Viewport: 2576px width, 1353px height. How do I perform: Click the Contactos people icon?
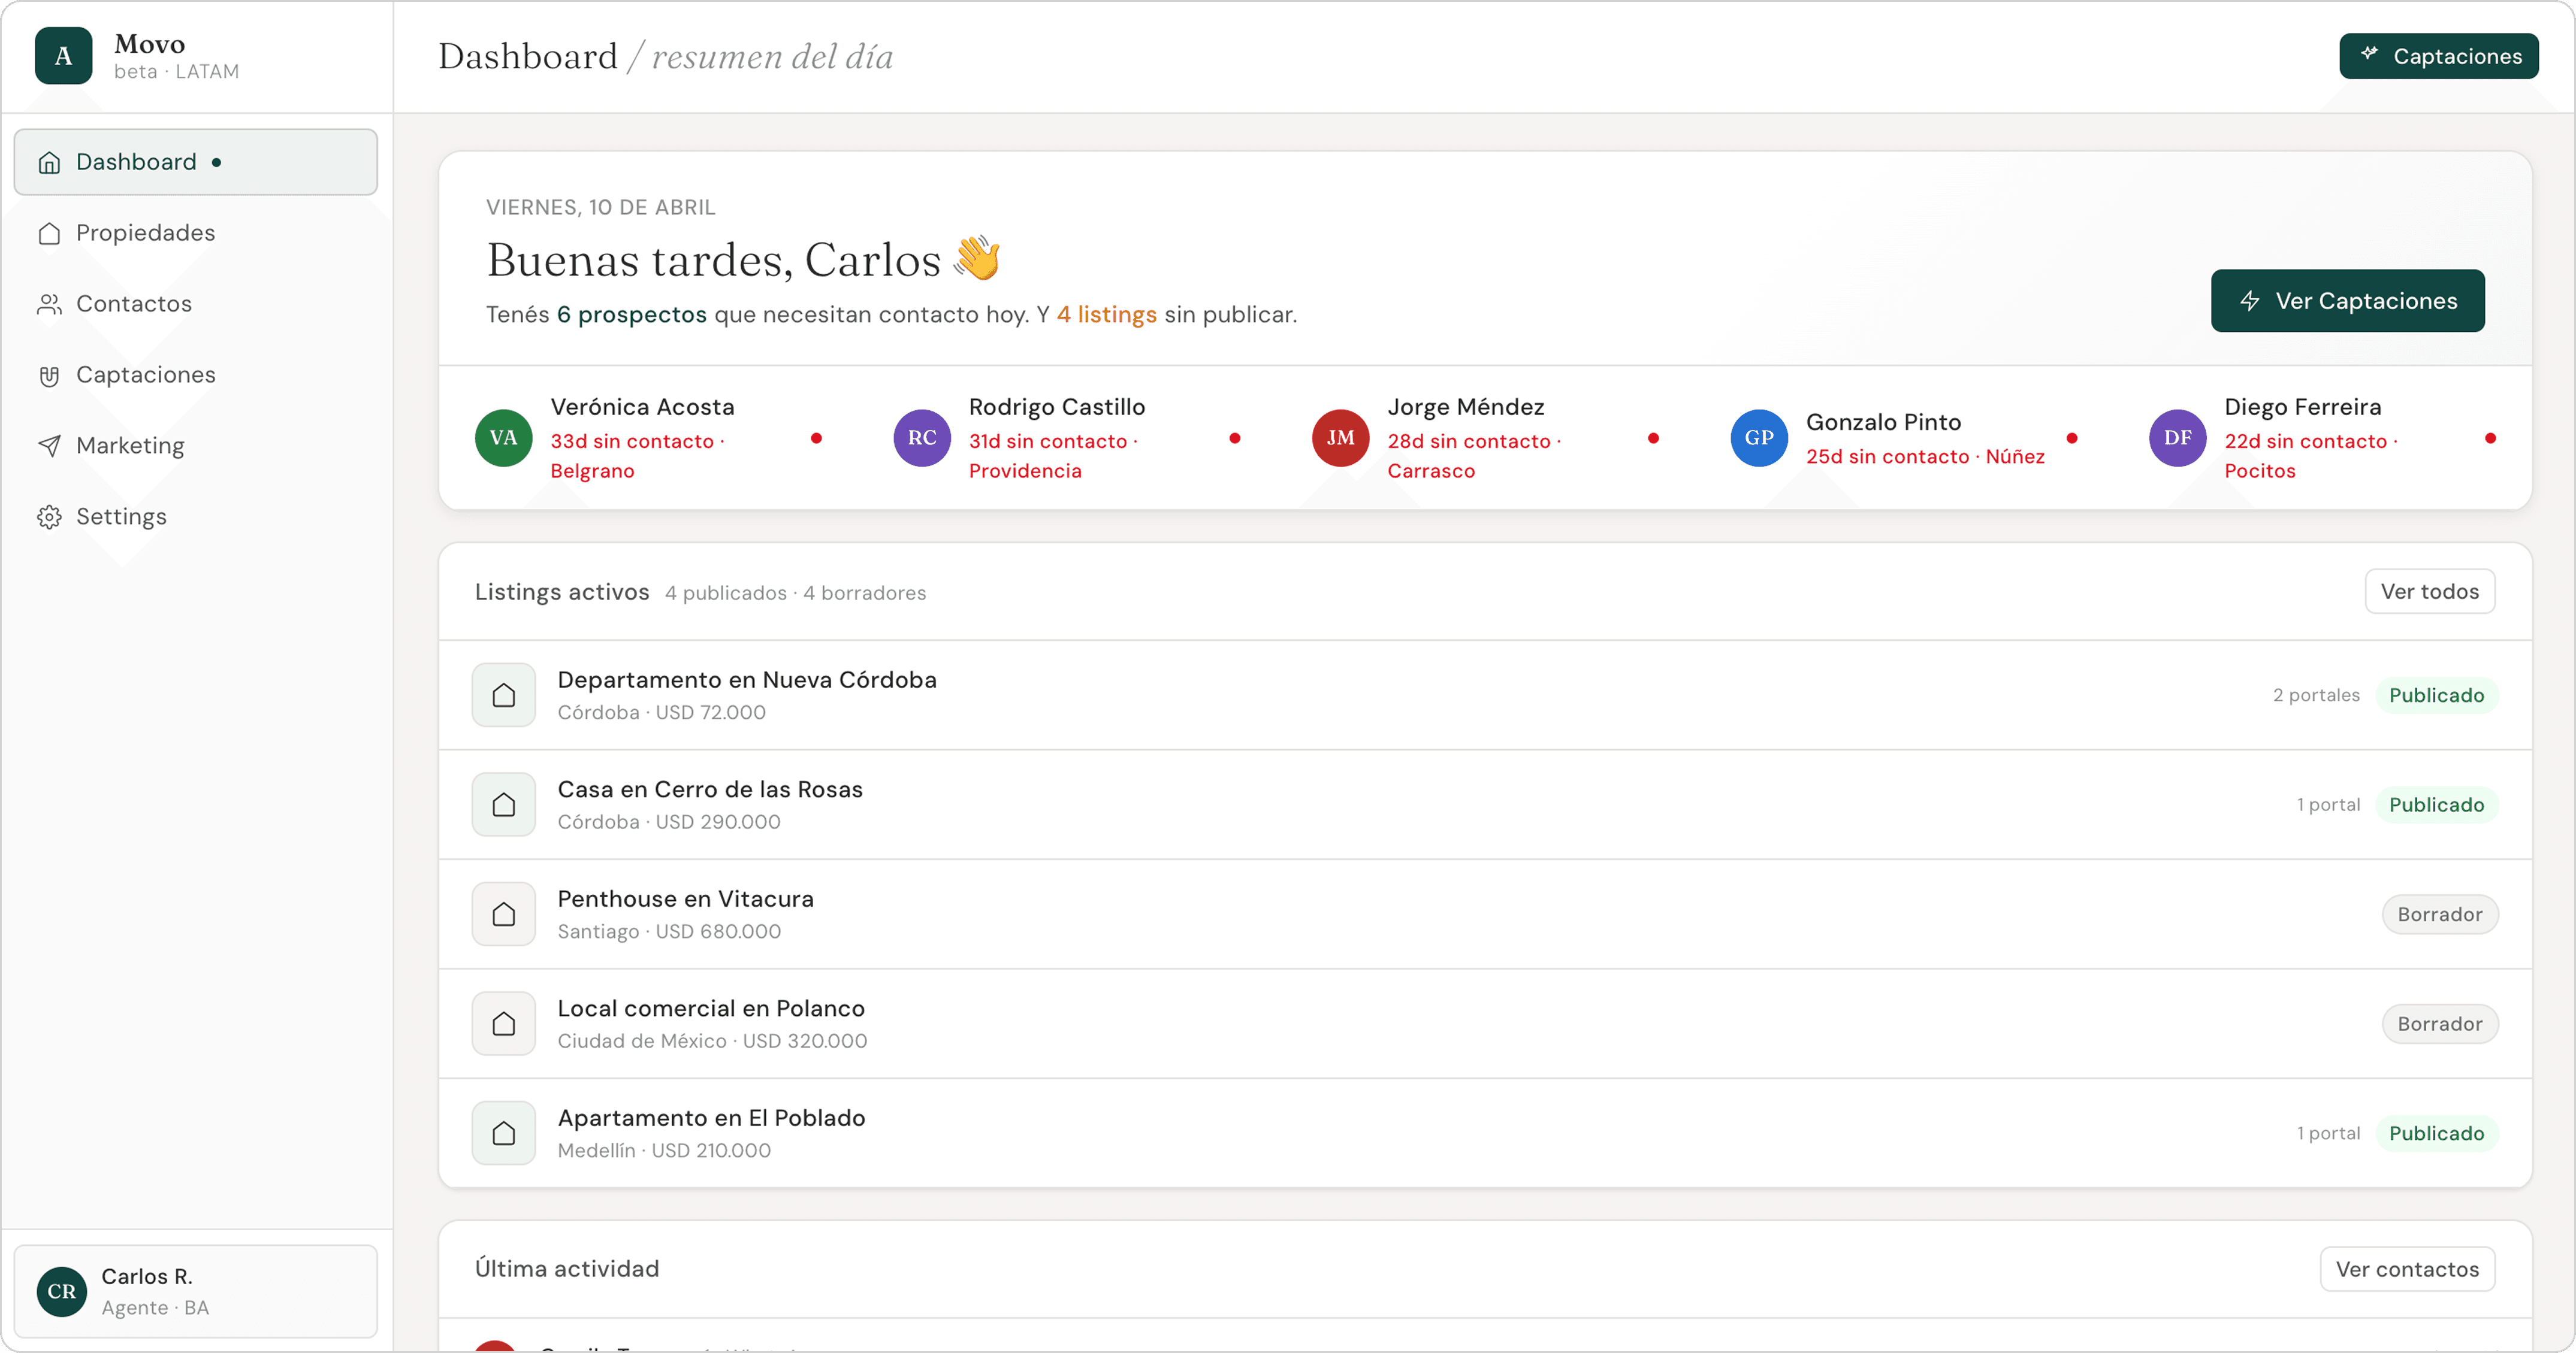pos(49,305)
